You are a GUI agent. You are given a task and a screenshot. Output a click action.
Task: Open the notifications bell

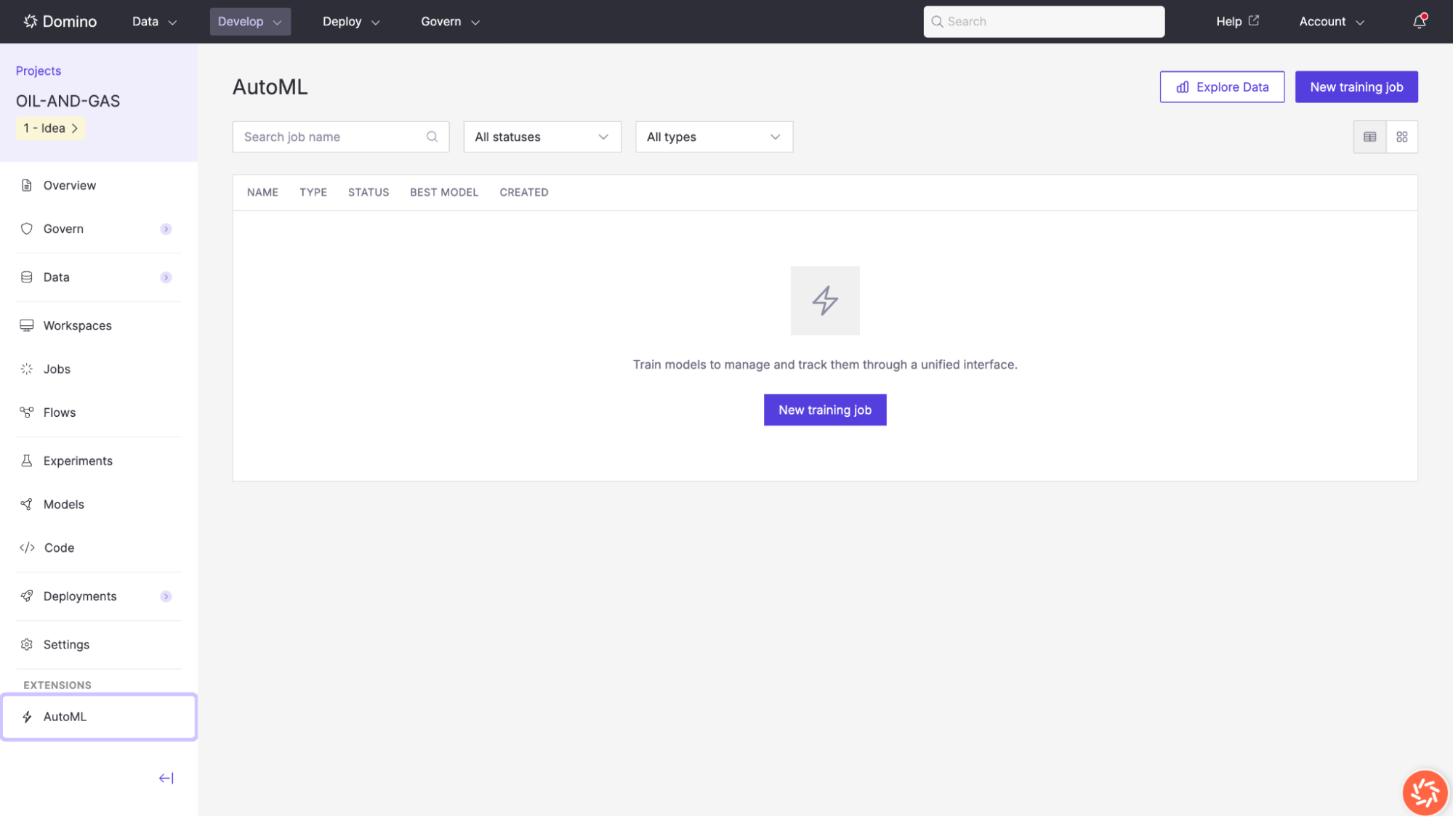click(x=1418, y=21)
